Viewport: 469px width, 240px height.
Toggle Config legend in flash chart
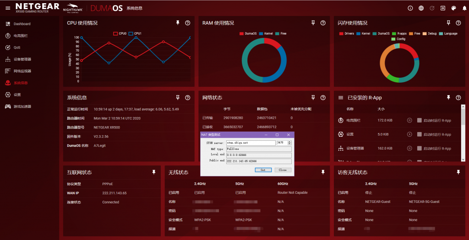point(398,39)
